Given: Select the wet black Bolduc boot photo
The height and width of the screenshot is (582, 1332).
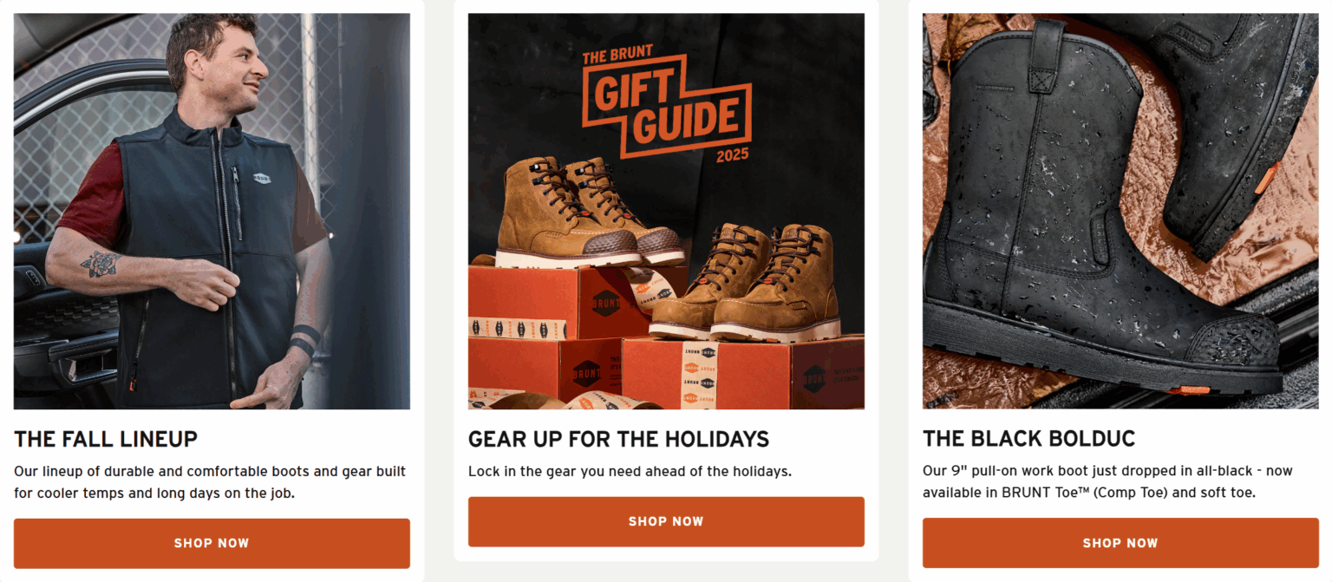Looking at the screenshot, I should point(1120,211).
